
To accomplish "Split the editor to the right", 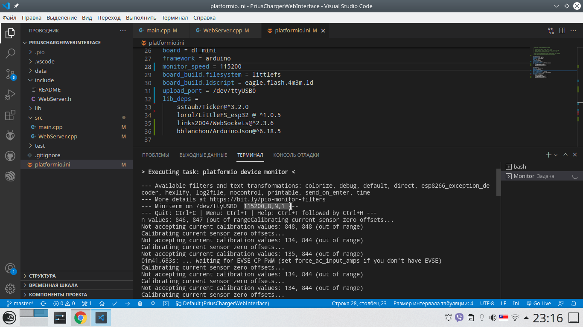I will pos(562,31).
